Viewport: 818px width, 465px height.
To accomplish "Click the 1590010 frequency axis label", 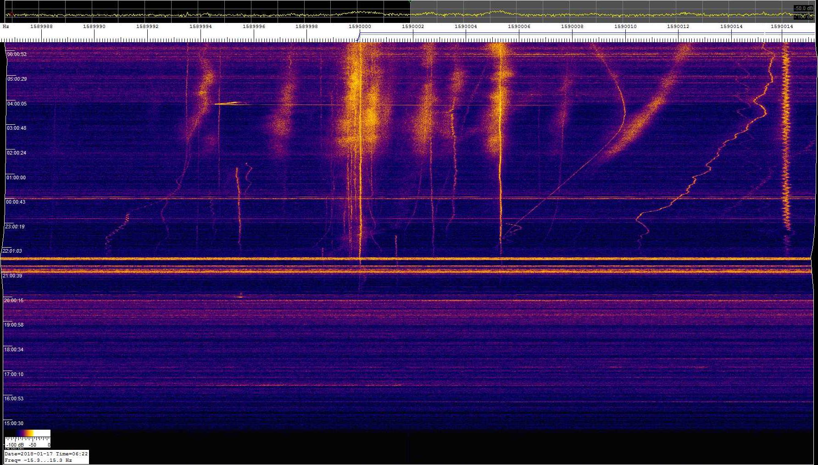I will (x=625, y=27).
